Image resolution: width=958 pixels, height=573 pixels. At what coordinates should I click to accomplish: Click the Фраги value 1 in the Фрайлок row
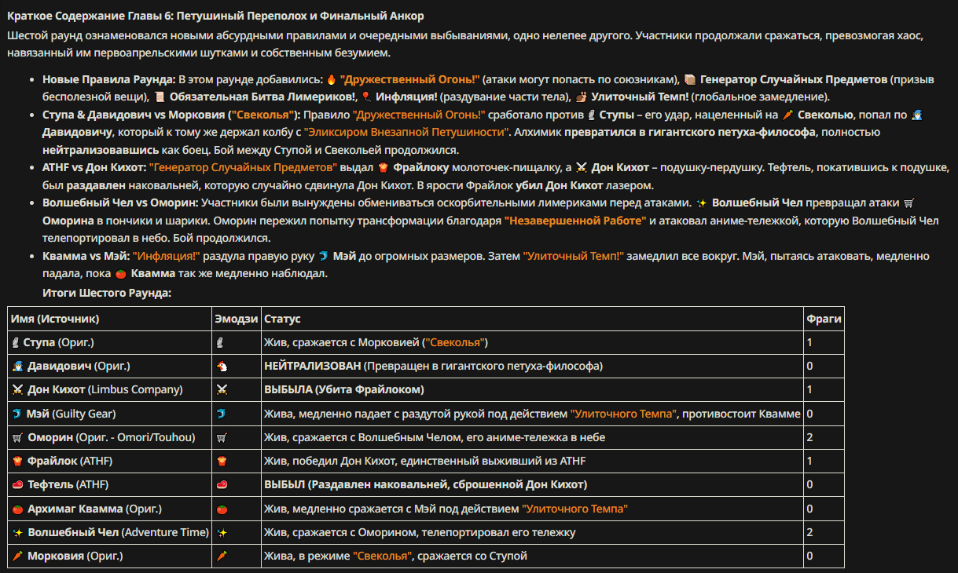(809, 462)
